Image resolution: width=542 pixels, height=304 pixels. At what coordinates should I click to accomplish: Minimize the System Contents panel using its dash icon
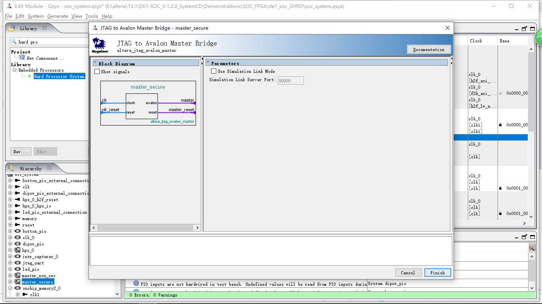tap(516, 29)
